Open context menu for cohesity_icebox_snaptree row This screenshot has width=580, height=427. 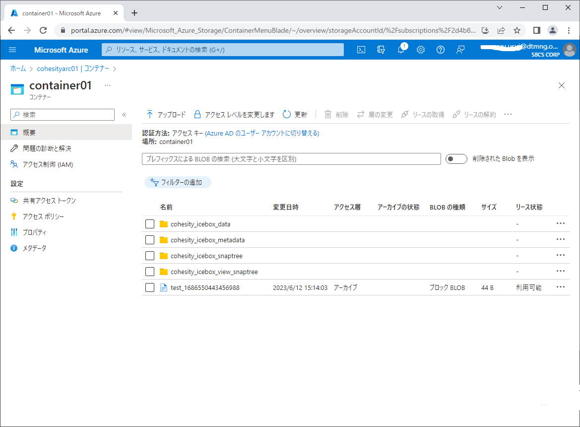point(561,255)
